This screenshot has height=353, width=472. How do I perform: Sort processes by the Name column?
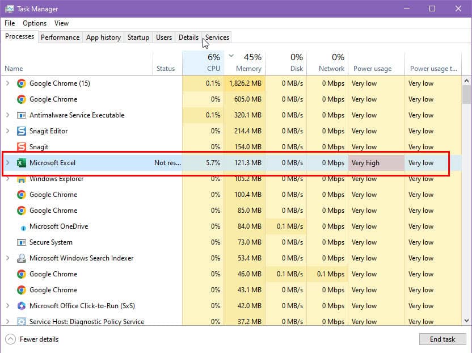(x=77, y=63)
